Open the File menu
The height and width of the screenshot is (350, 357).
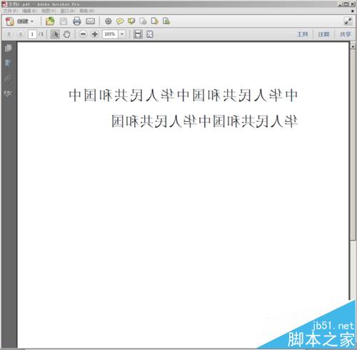[x=10, y=11]
